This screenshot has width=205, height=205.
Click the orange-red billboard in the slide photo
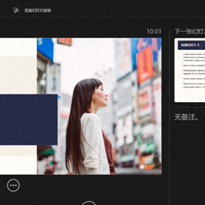[145, 63]
